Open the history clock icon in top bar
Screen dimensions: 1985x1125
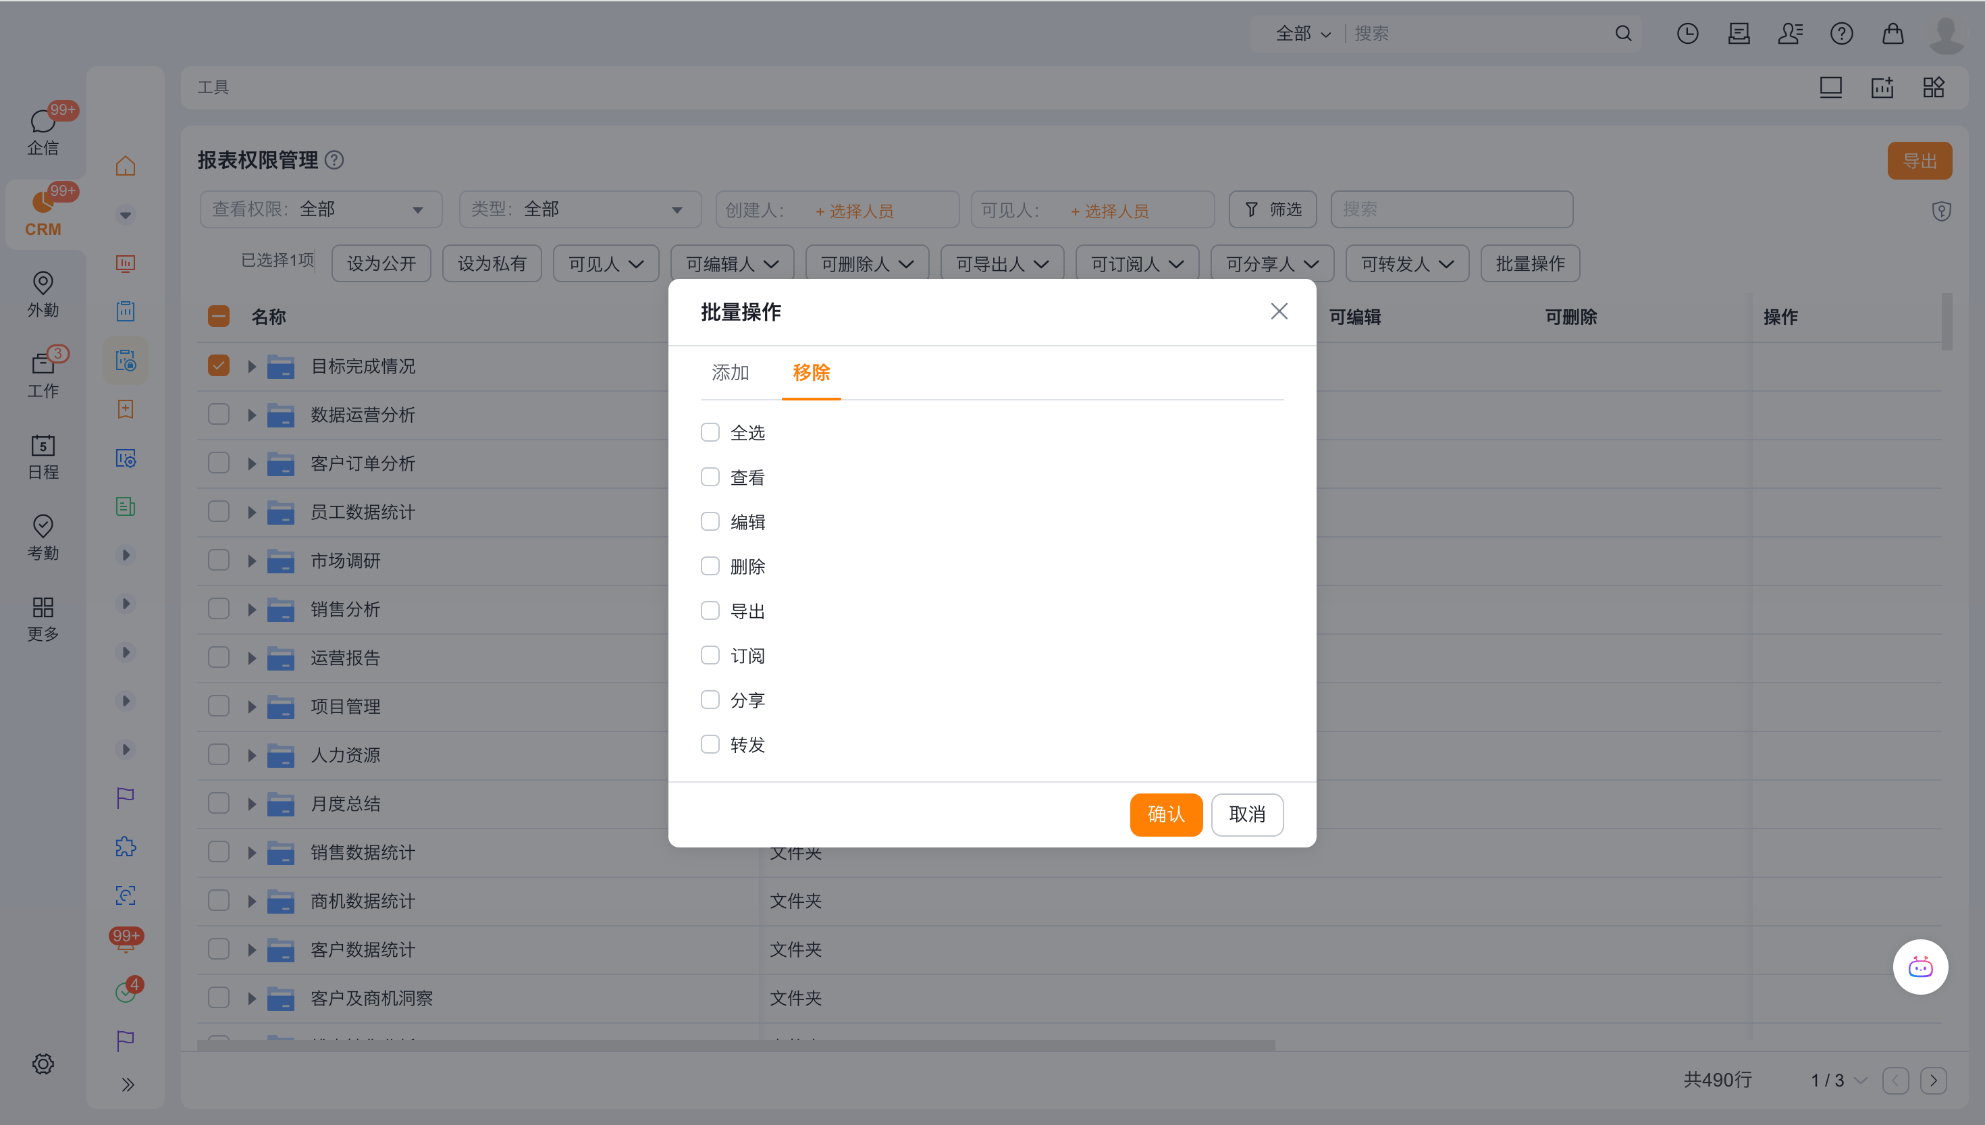1687,33
